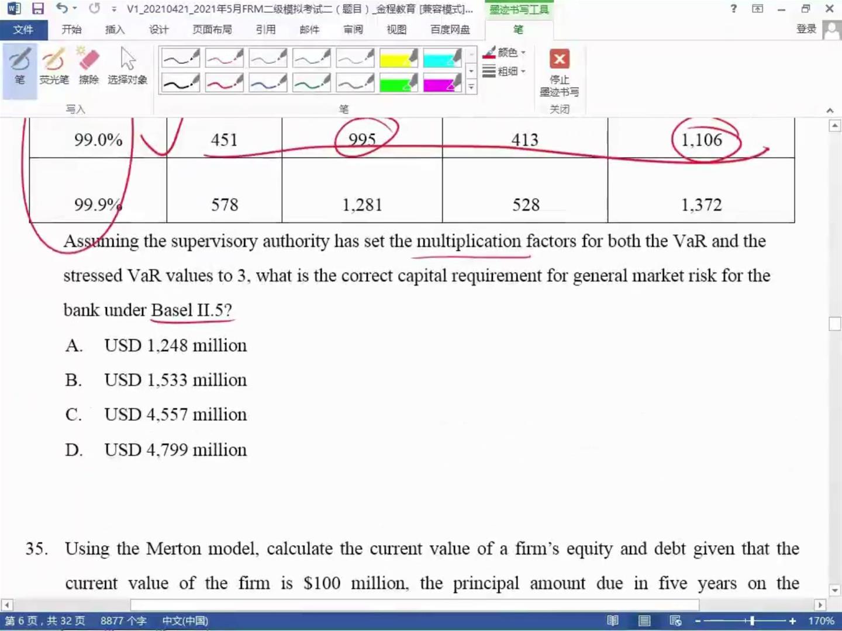Switch to the Mailings (邮件) tab
Screen dimensions: 842x631
[309, 30]
